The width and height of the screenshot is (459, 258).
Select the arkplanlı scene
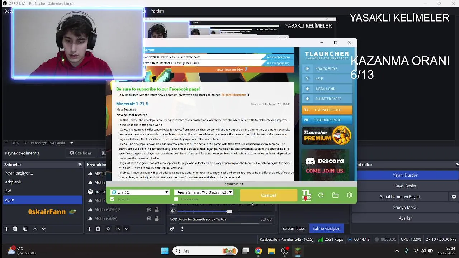click(43, 182)
